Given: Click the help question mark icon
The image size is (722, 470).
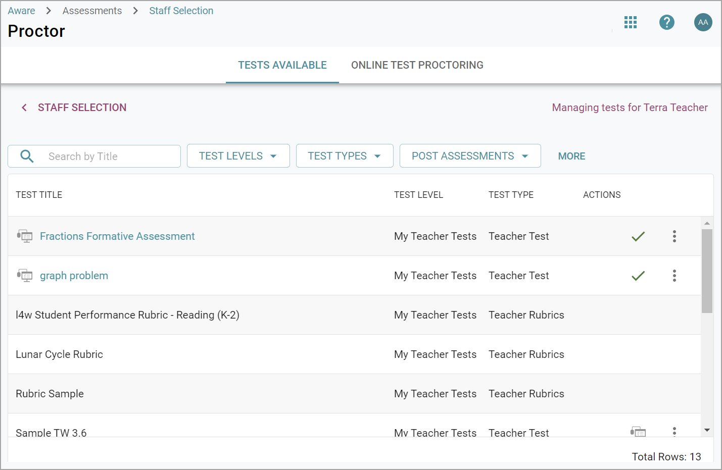Looking at the screenshot, I should [666, 22].
